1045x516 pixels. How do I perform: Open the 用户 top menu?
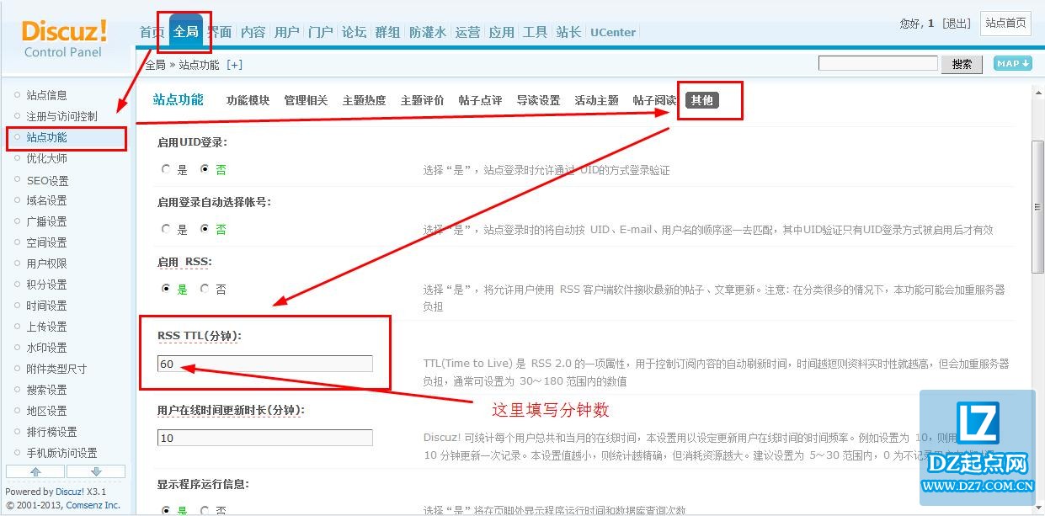(x=287, y=32)
